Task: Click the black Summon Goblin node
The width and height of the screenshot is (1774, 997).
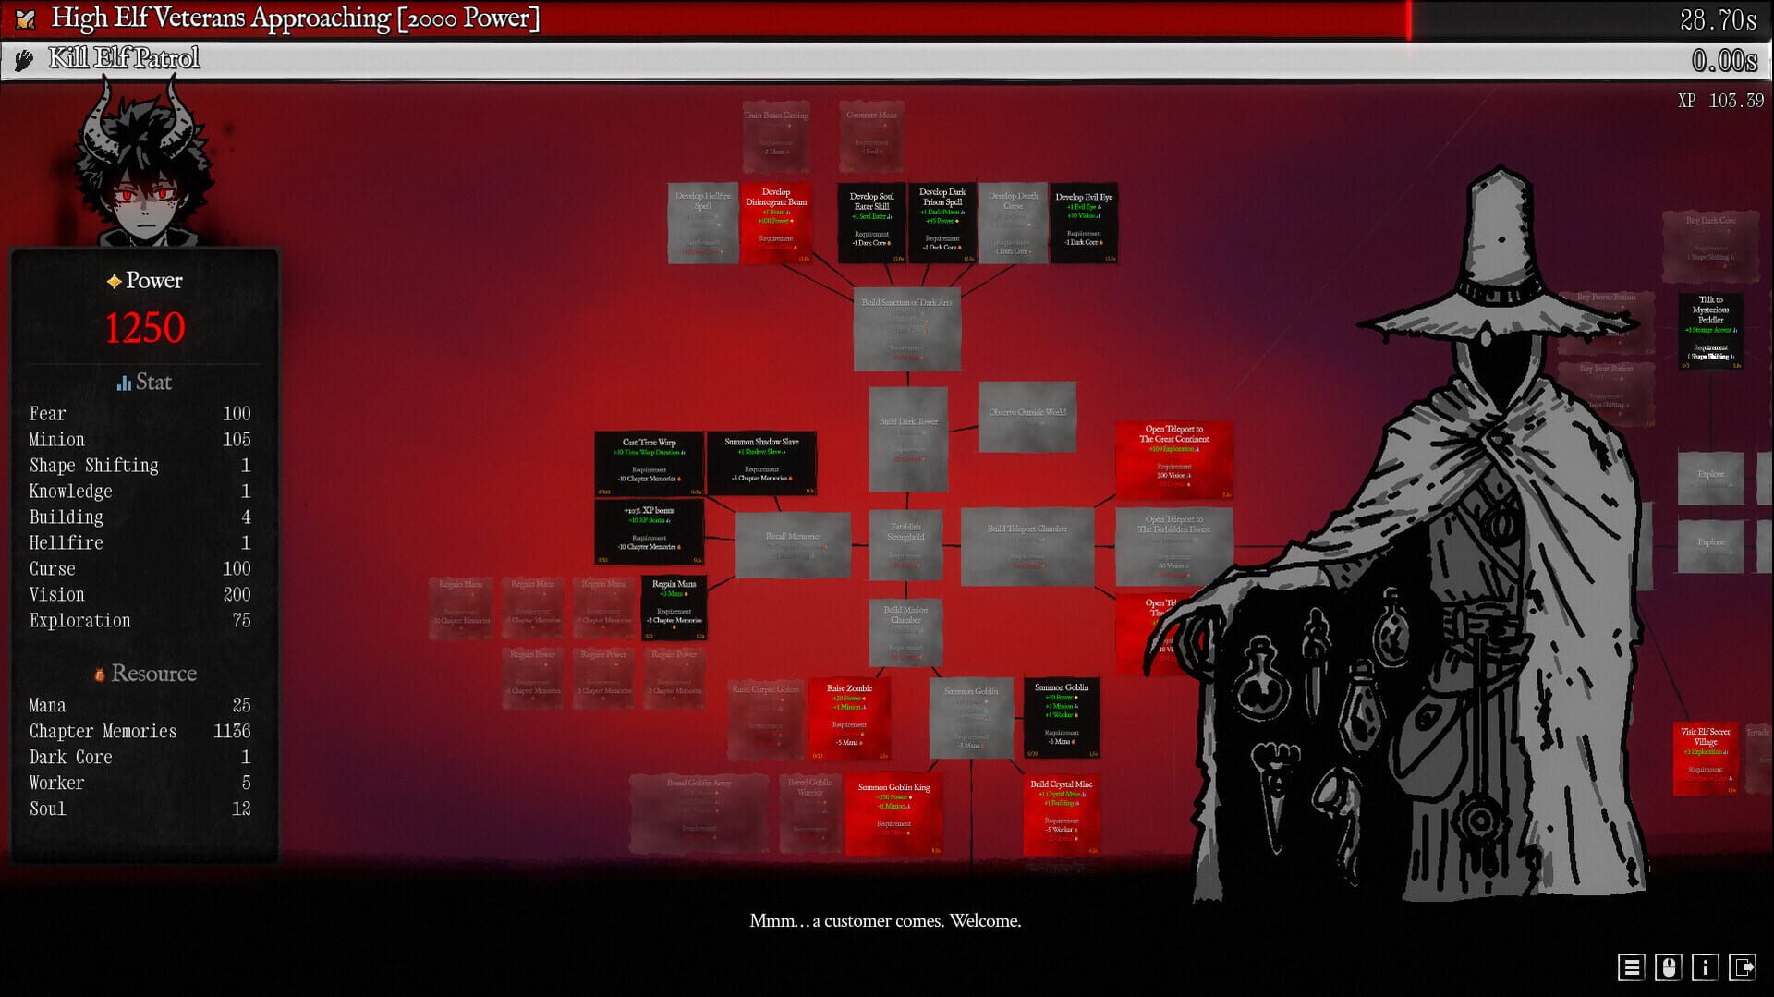Action: [x=1061, y=718]
